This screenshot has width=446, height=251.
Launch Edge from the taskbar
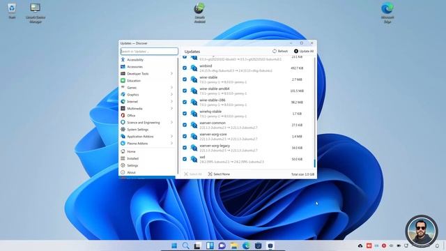(x=246, y=245)
